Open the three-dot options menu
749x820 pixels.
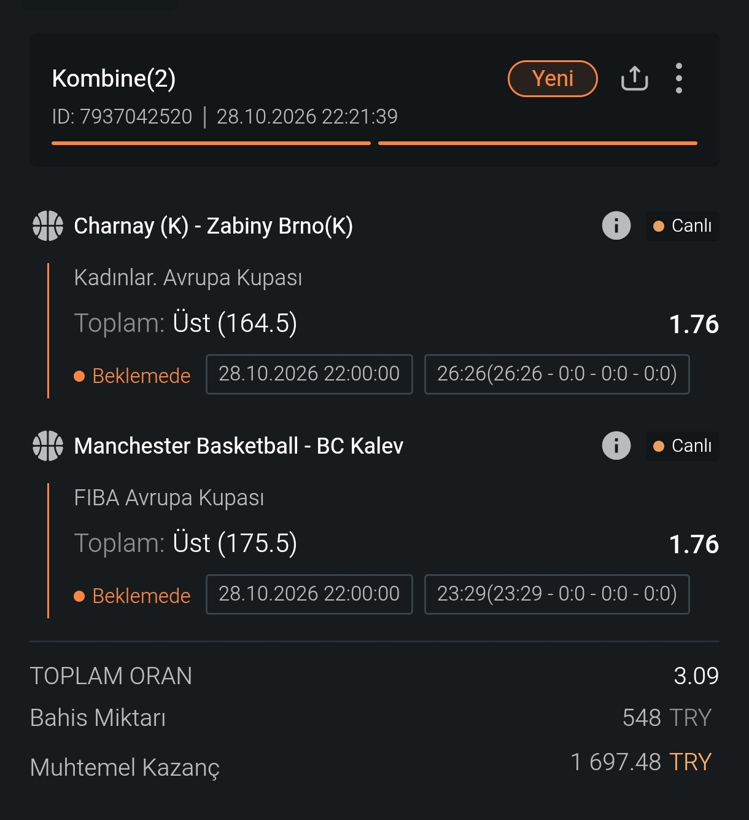click(x=678, y=78)
